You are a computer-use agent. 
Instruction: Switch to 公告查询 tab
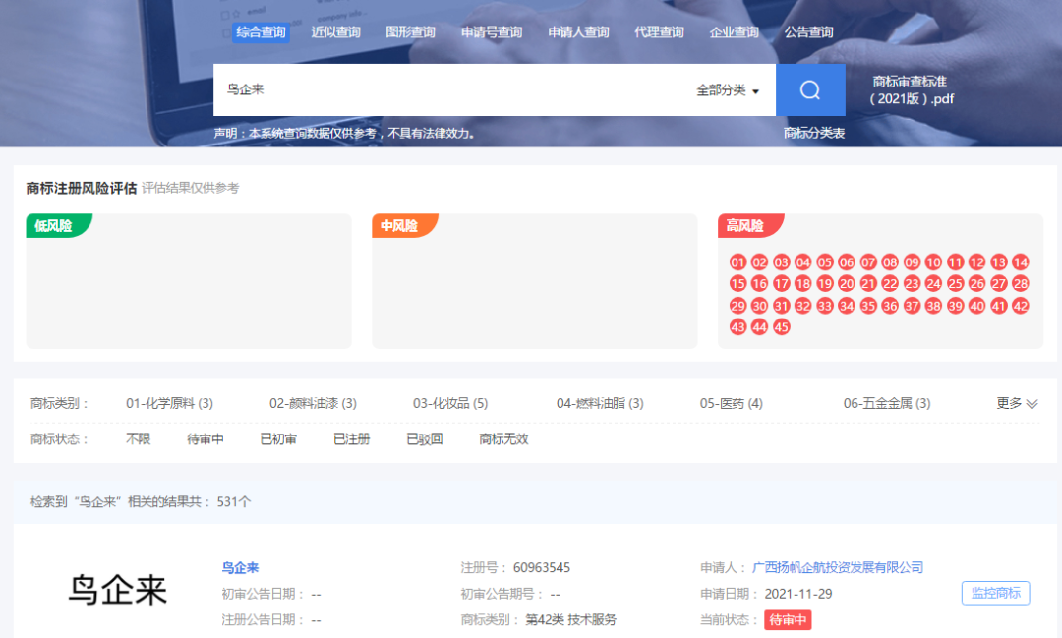click(x=808, y=32)
